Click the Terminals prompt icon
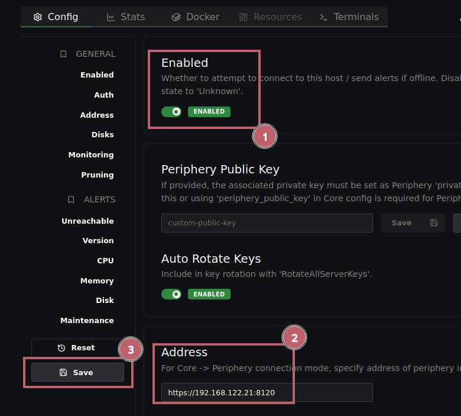The image size is (461, 416). pos(323,17)
